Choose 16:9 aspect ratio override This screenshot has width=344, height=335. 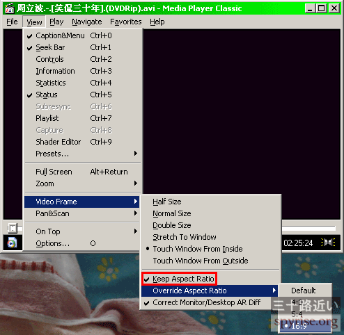305,326
